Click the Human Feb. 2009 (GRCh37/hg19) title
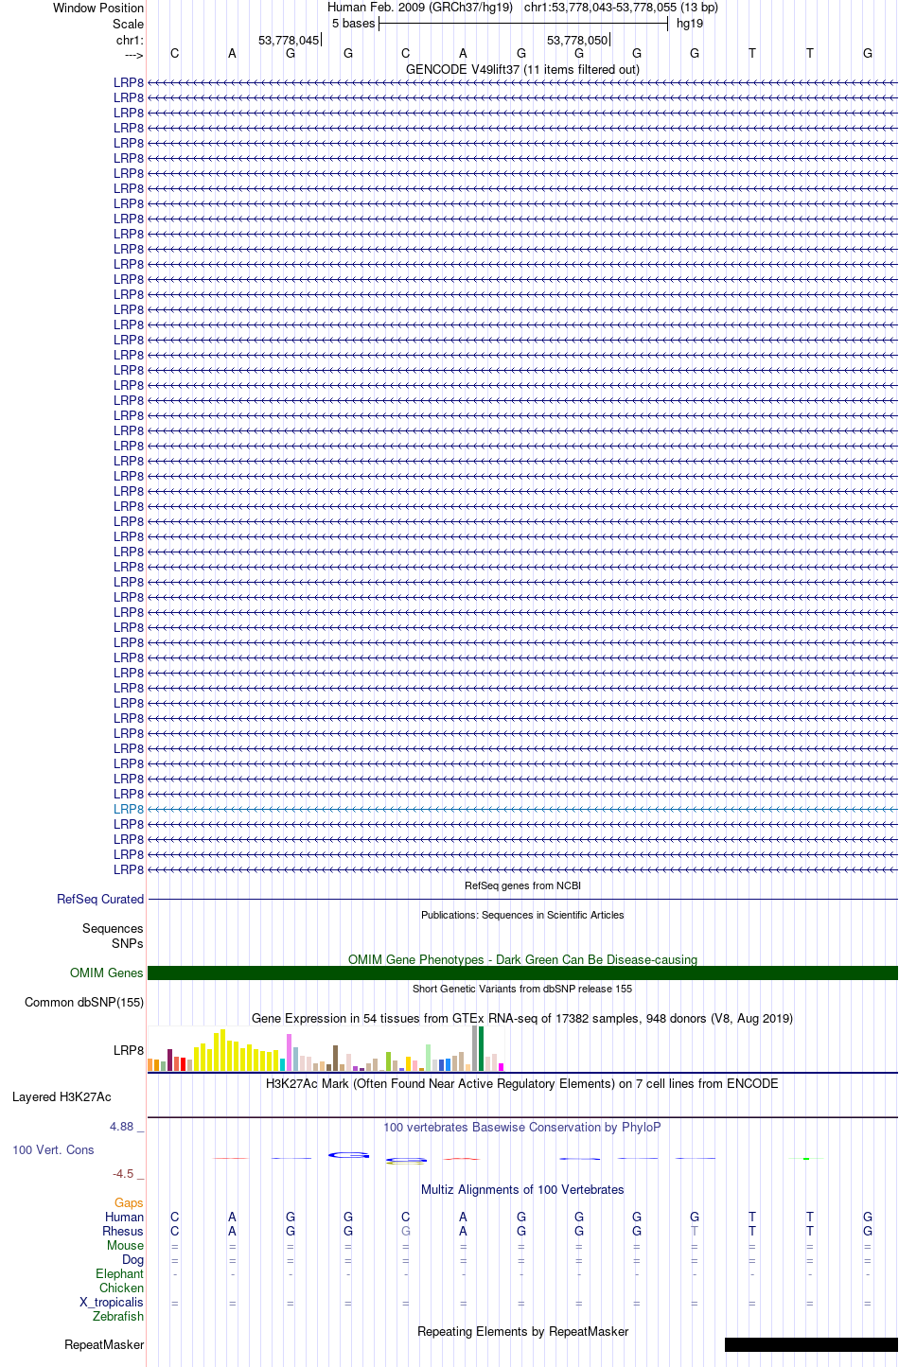 420,8
